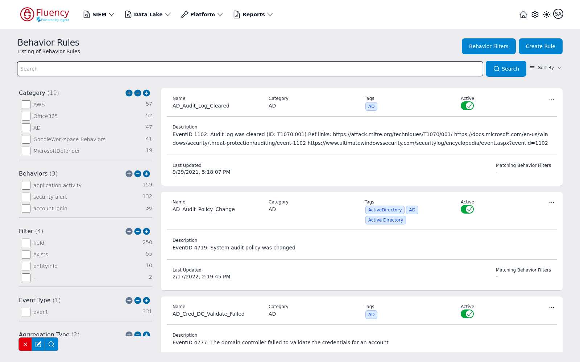Click minus icon beside Behaviors facet
580x362 pixels.
(x=138, y=174)
